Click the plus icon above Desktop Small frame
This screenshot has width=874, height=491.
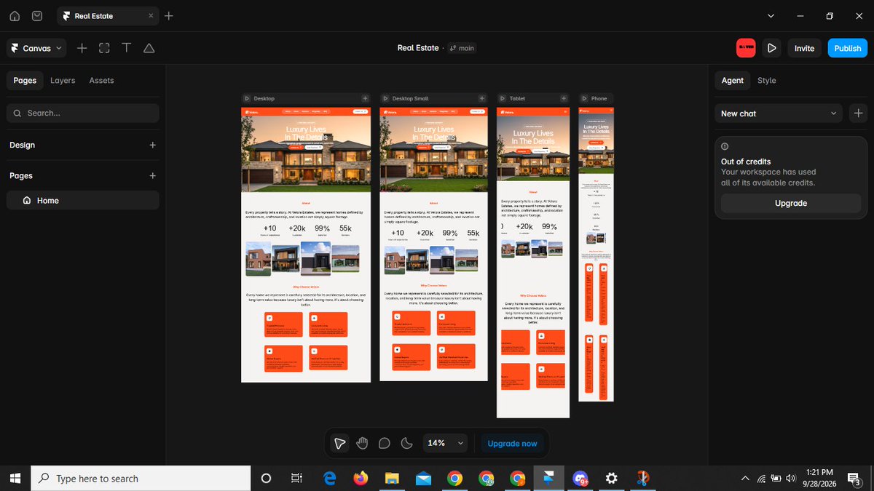click(481, 98)
